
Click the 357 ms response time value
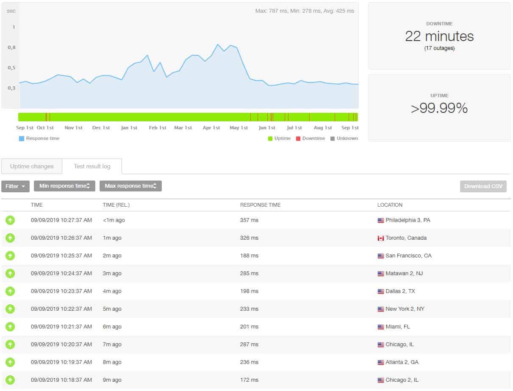(249, 220)
